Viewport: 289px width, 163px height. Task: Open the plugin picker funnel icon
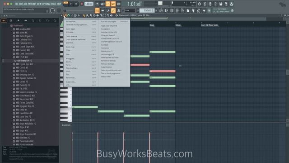(193, 10)
